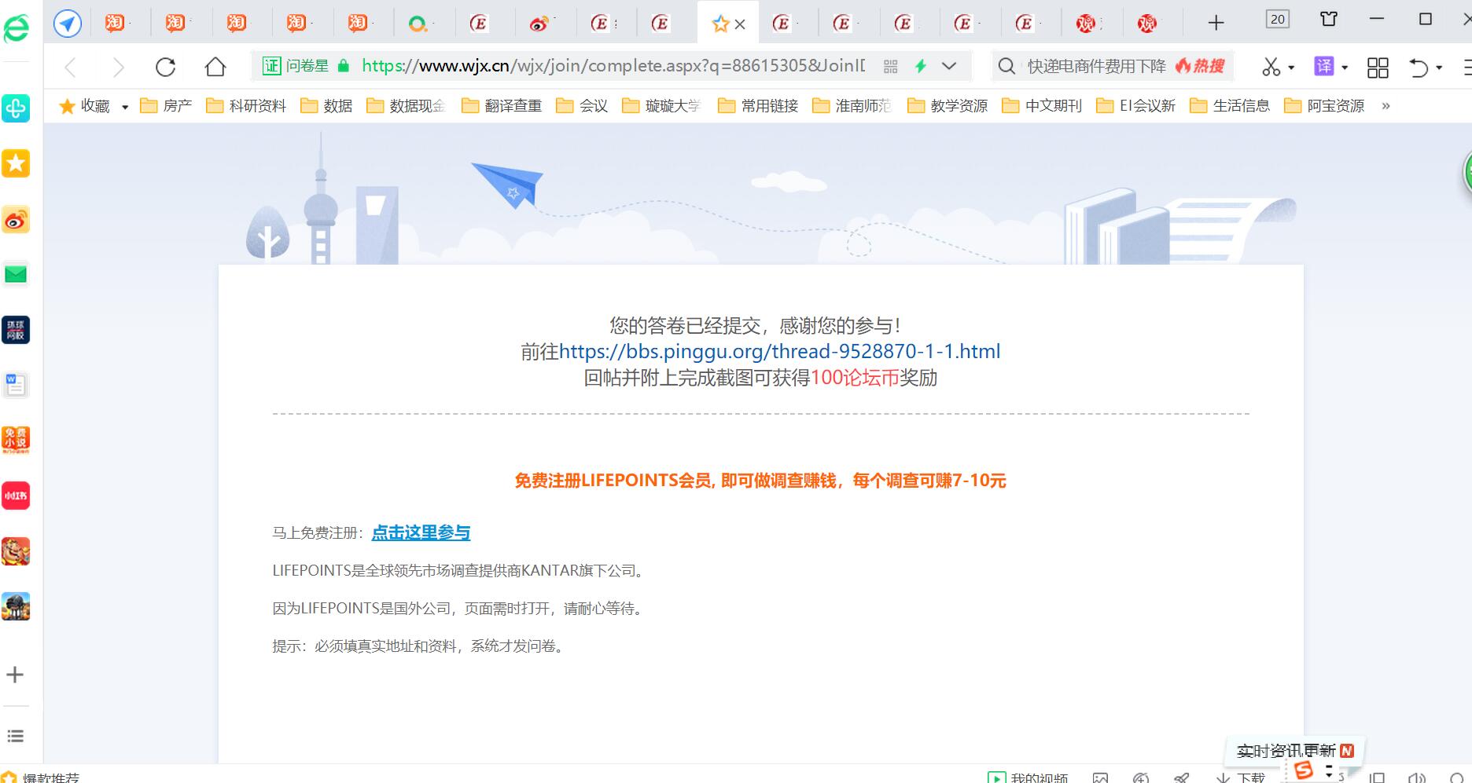Switch to the Weibo tab
This screenshot has width=1472, height=783.
[539, 24]
